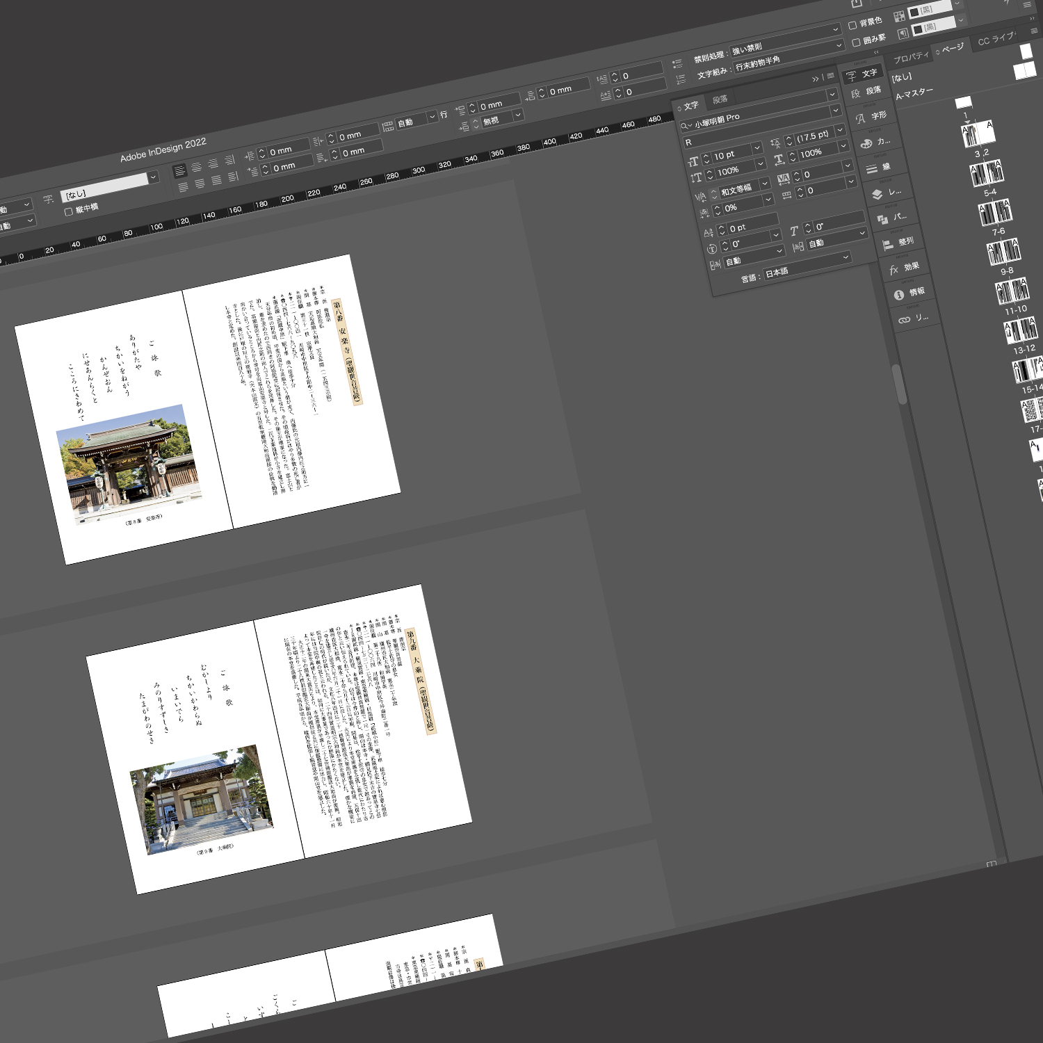Screen dimensions: 1043x1043
Task: Open the 禁則処理 強い禁則 dropdown
Action: [x=784, y=40]
